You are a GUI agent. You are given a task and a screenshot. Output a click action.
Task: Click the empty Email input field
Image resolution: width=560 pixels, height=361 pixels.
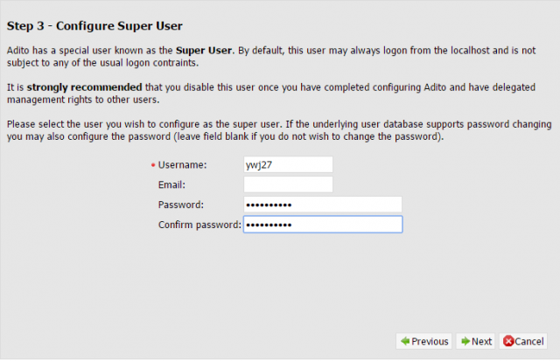tap(288, 184)
